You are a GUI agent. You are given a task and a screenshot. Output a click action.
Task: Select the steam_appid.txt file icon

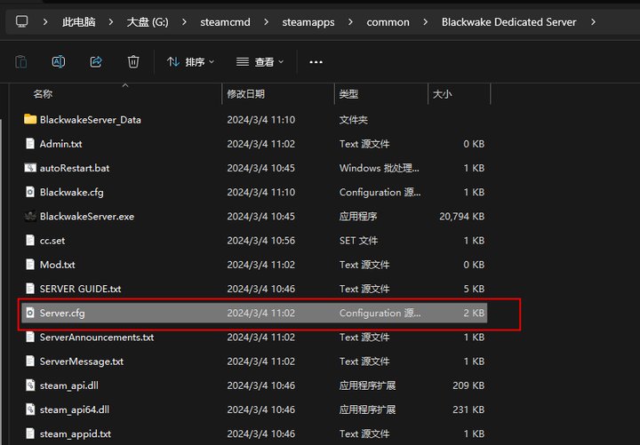(x=30, y=433)
